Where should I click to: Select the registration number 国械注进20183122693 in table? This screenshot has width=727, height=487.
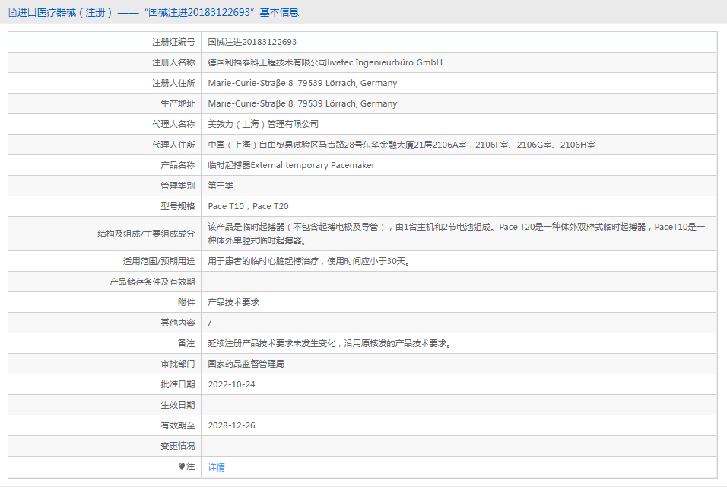pyautogui.click(x=252, y=42)
